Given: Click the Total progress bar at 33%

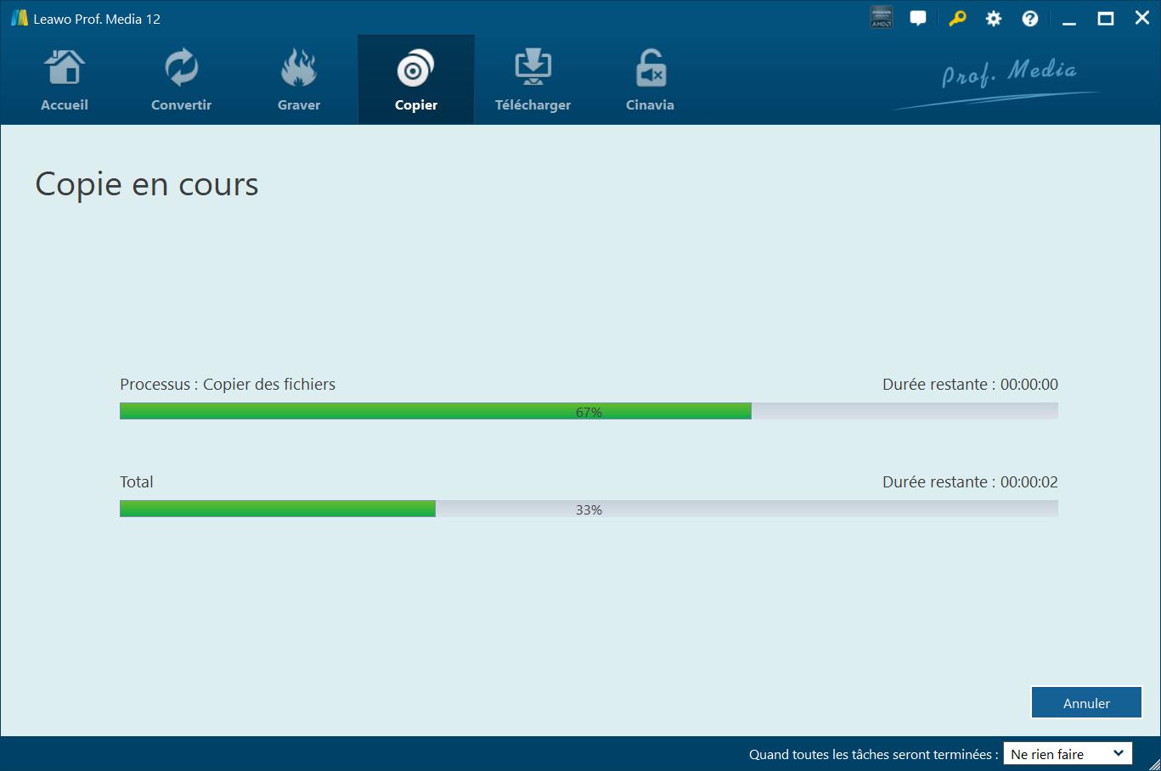Looking at the screenshot, I should coord(589,509).
